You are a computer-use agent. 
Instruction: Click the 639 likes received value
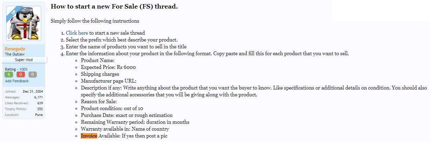[x=40, y=103]
